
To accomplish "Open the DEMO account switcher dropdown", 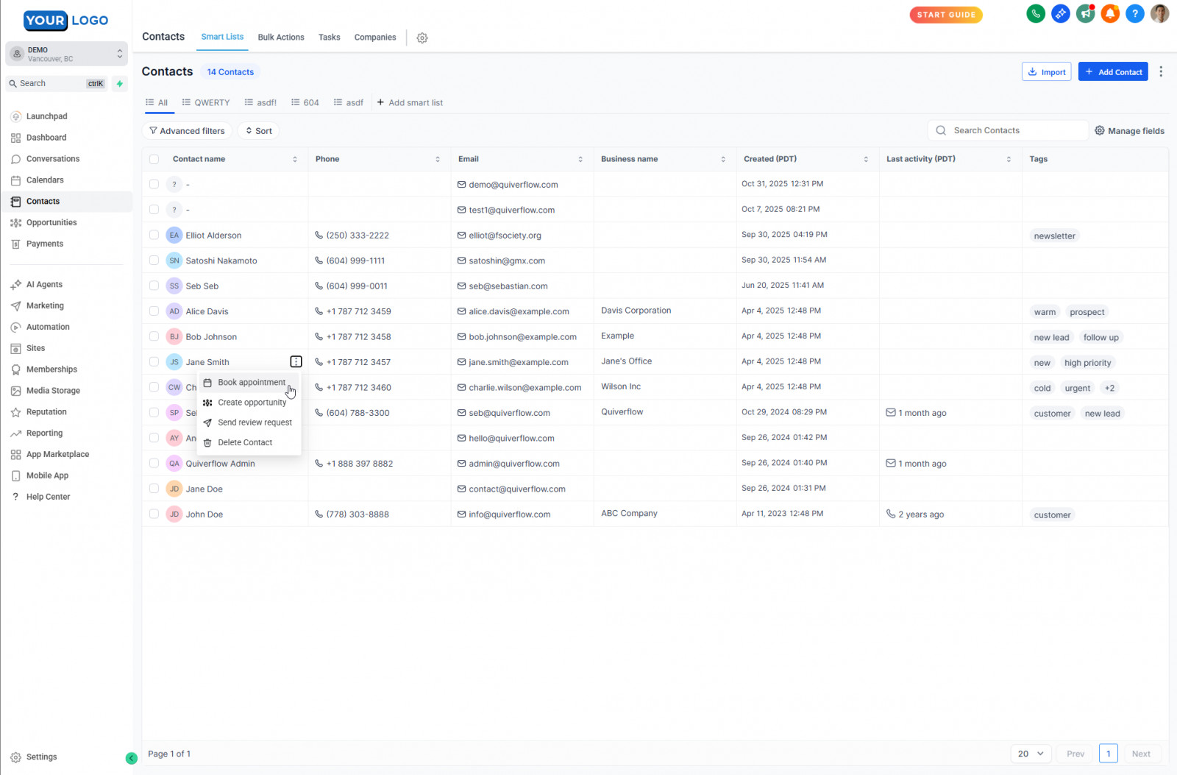I will [x=66, y=54].
